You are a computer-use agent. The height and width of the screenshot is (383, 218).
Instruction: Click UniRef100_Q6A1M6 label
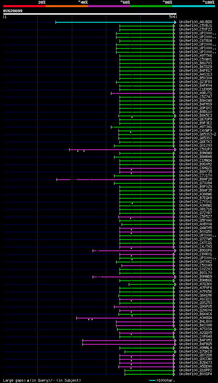click(x=196, y=295)
